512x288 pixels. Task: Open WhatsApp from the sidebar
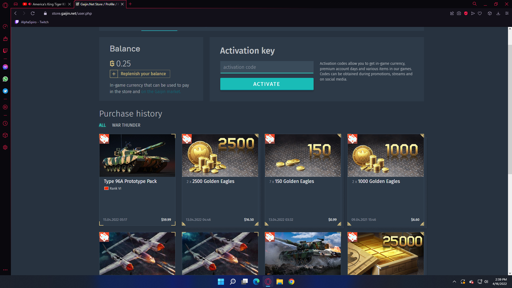pyautogui.click(x=5, y=79)
